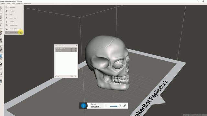Click the vertices triangles status text
The height and width of the screenshot is (116, 207).
click(193, 115)
